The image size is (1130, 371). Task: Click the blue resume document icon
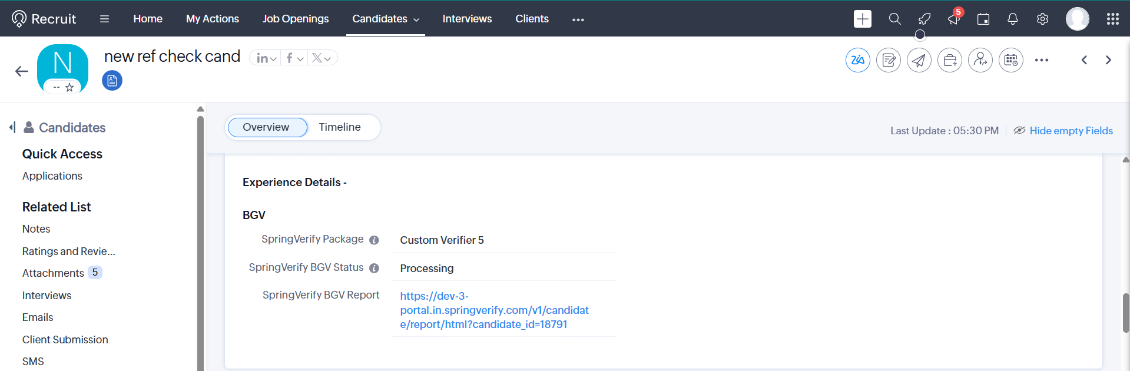click(x=112, y=81)
